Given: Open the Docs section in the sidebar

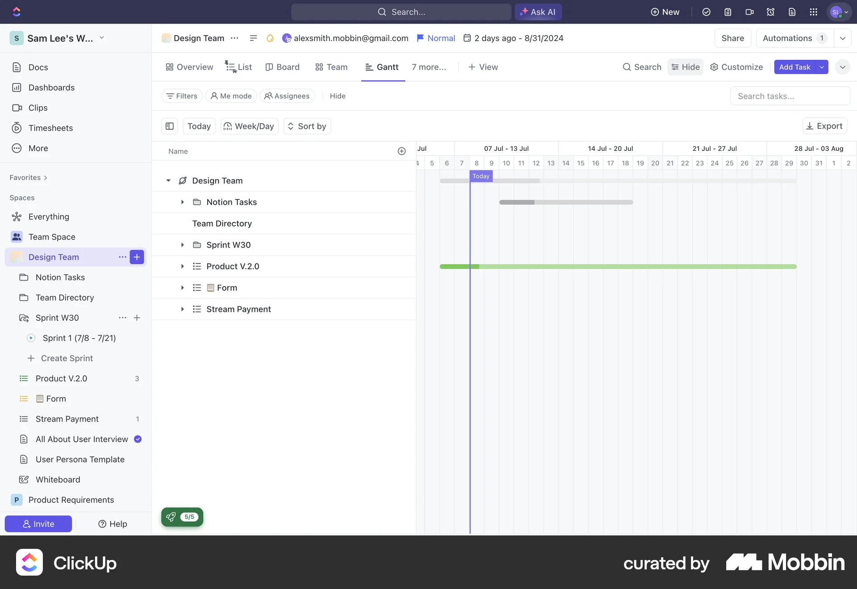Looking at the screenshot, I should pyautogui.click(x=38, y=67).
